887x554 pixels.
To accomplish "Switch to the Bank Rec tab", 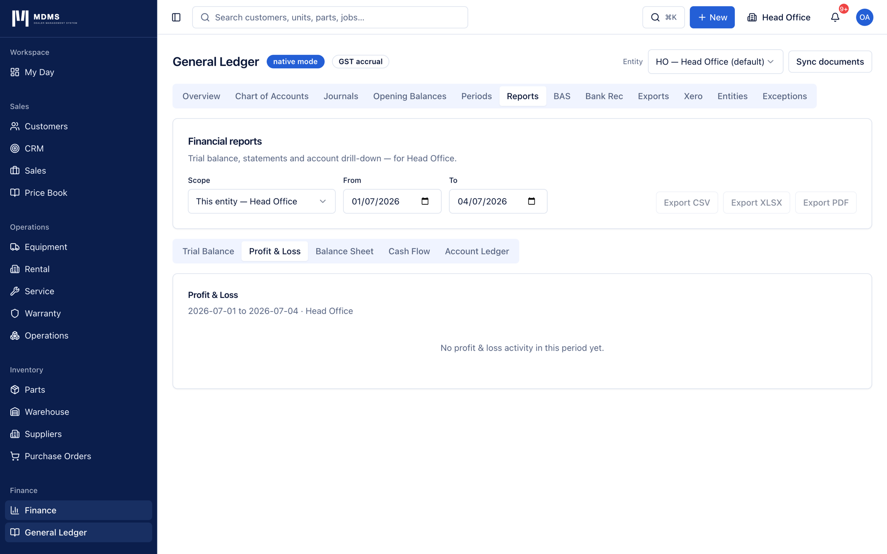I will (604, 96).
